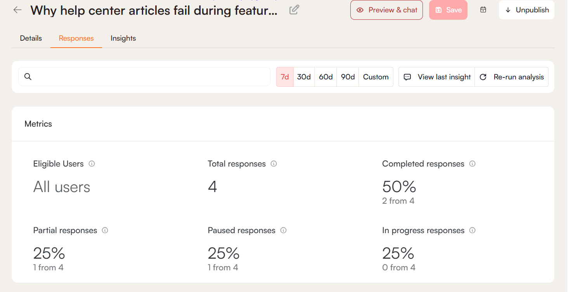Open the Custom date range option
The image size is (568, 292).
(x=376, y=77)
